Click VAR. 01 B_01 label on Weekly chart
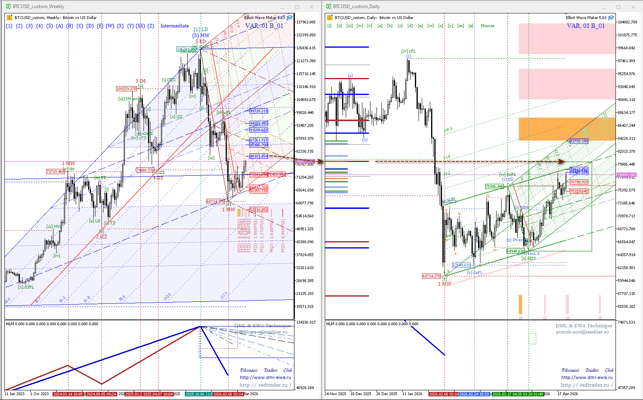This screenshot has width=643, height=400. coord(264,26)
